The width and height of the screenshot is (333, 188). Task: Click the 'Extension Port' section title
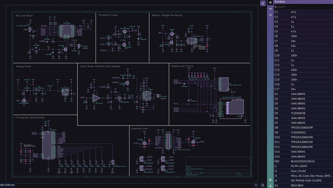pyautogui.click(x=139, y=129)
